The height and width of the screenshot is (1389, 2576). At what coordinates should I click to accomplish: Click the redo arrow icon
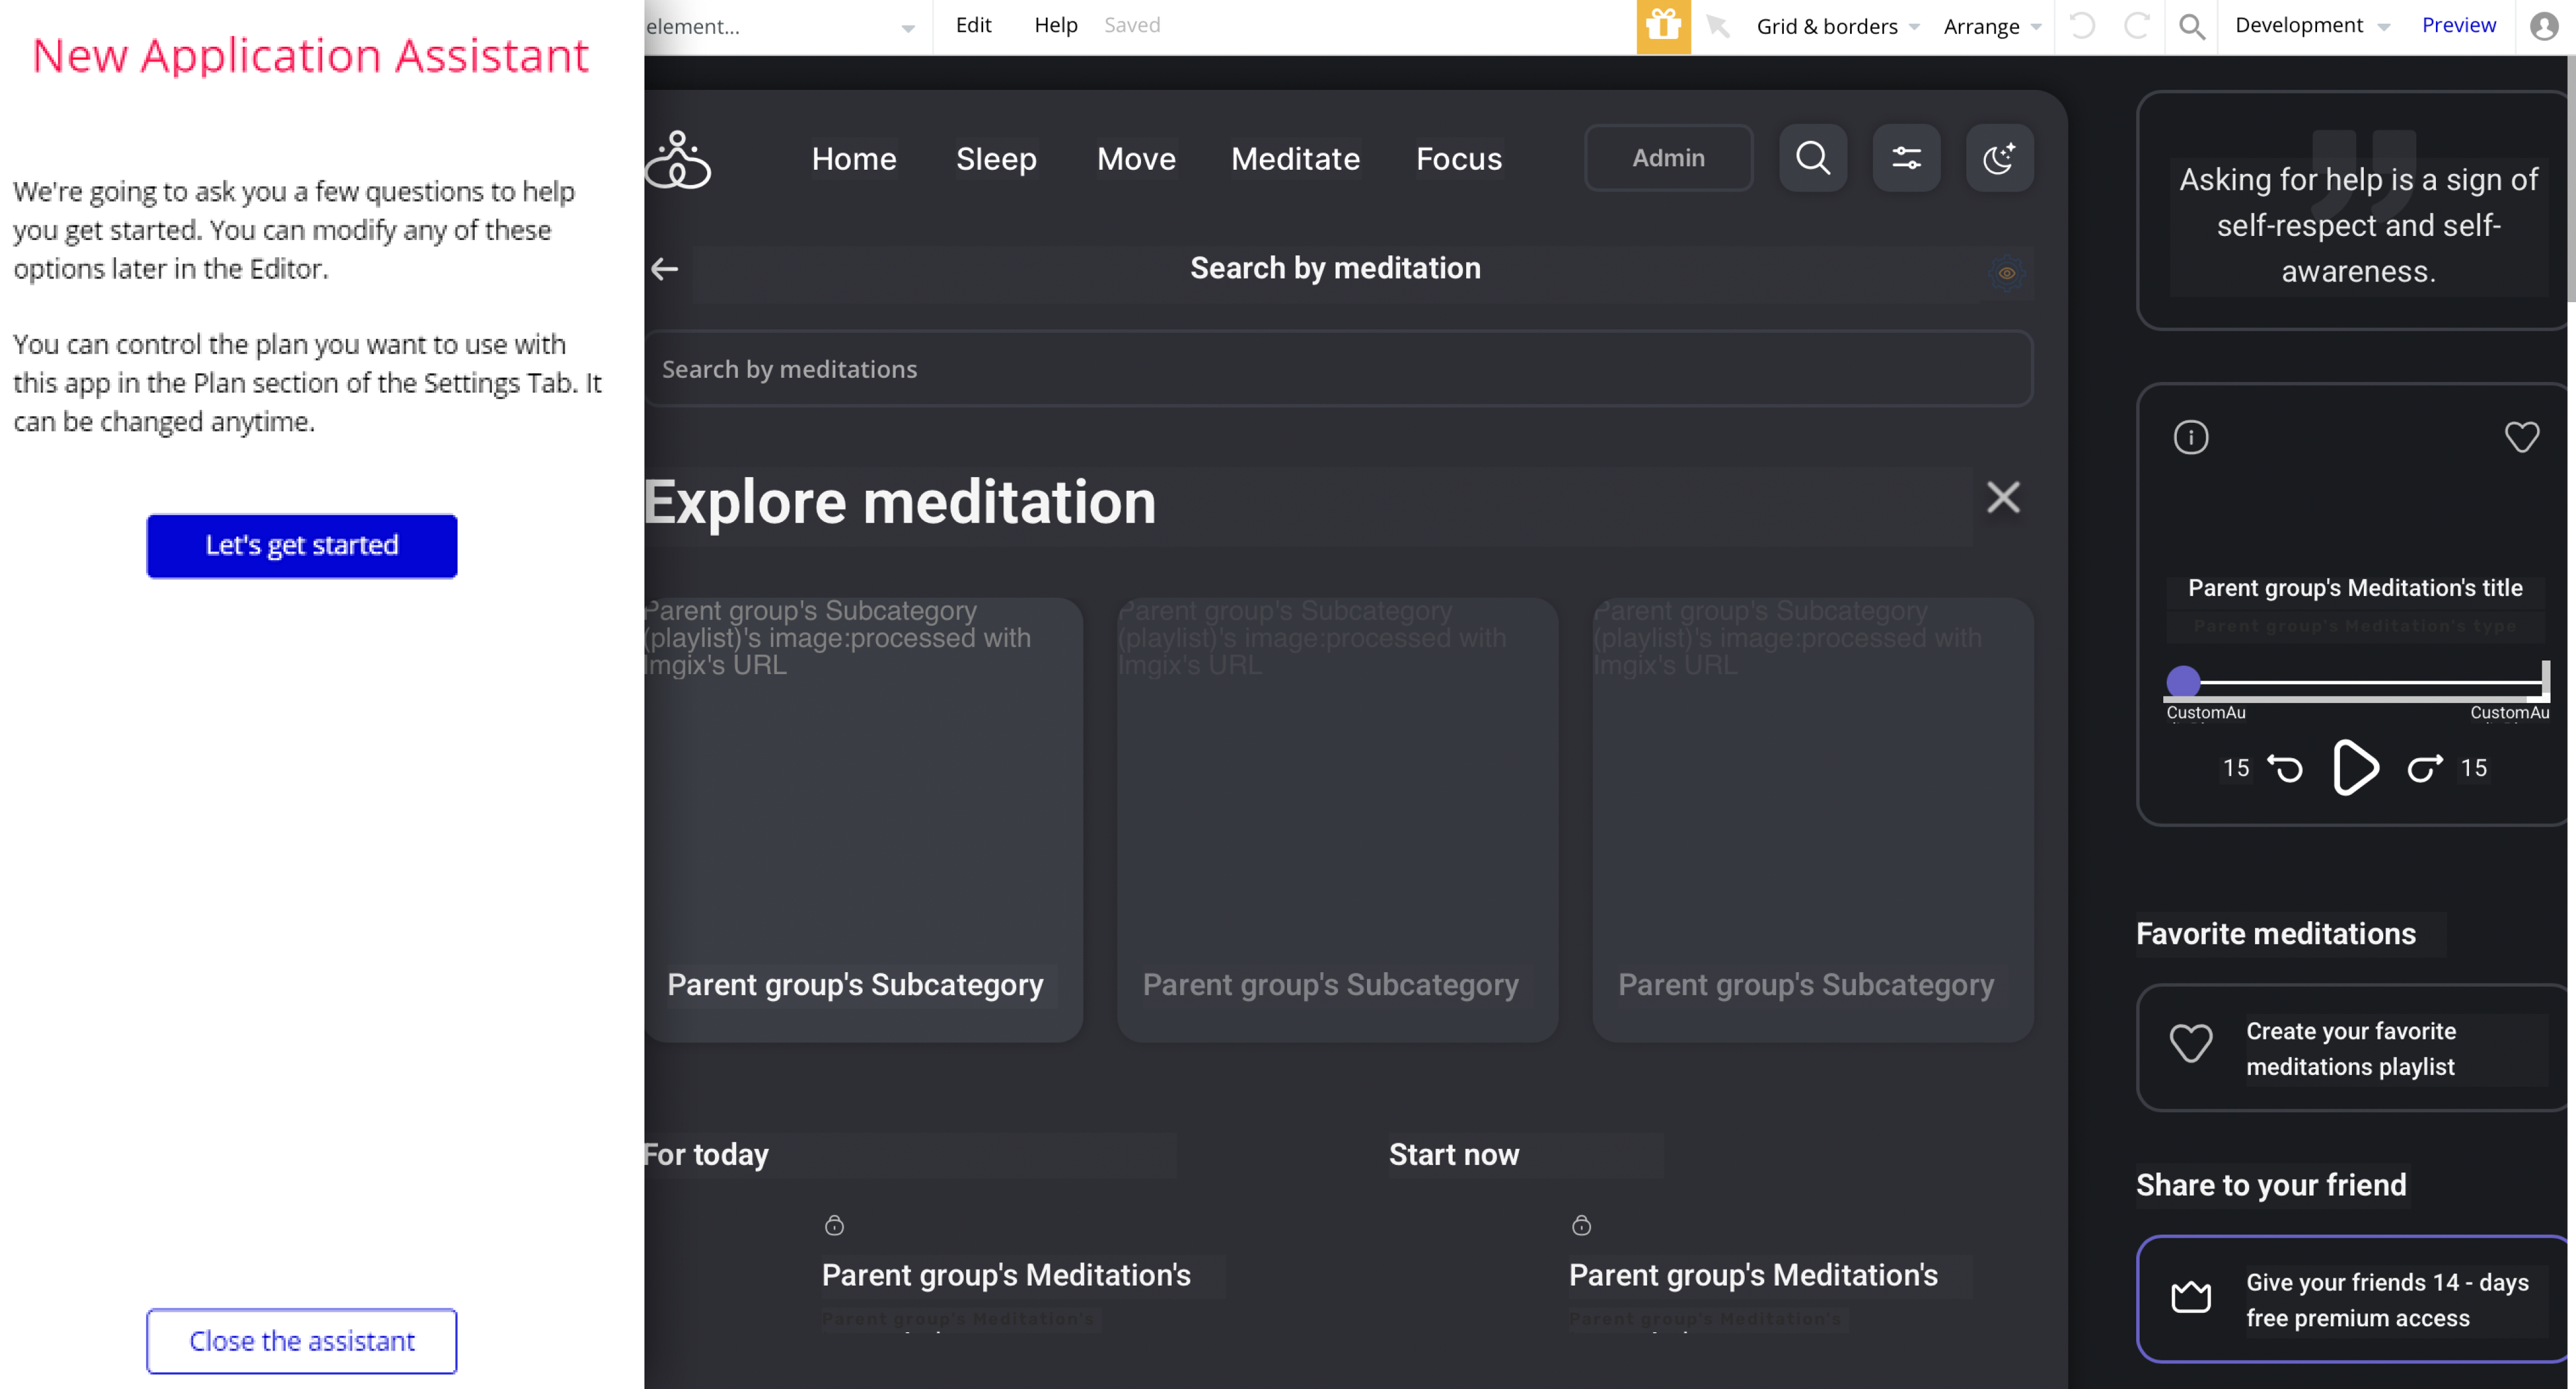coord(2137,26)
